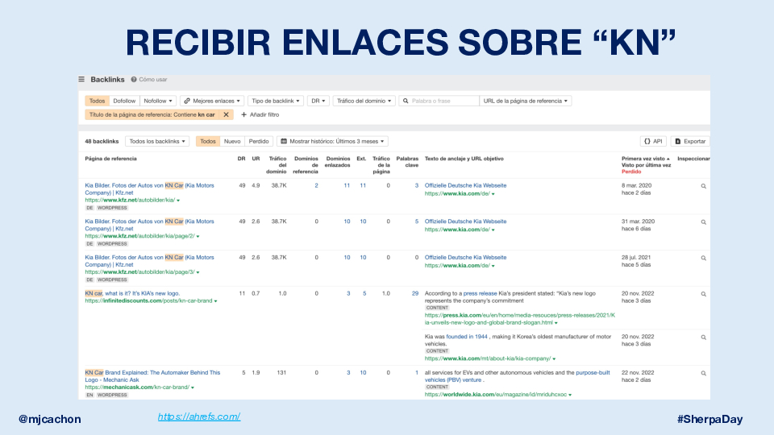Open the hamburger menu beside Backlinks
This screenshot has height=435, width=774.
[x=81, y=80]
